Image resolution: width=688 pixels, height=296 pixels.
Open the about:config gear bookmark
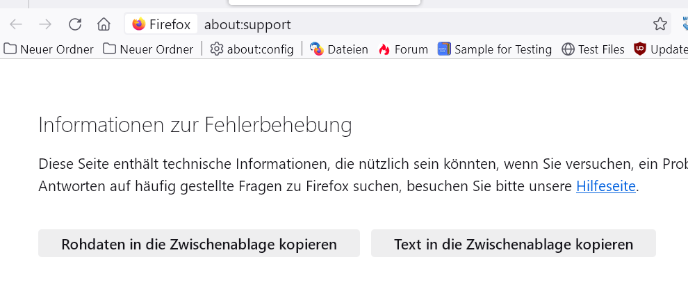tap(252, 49)
